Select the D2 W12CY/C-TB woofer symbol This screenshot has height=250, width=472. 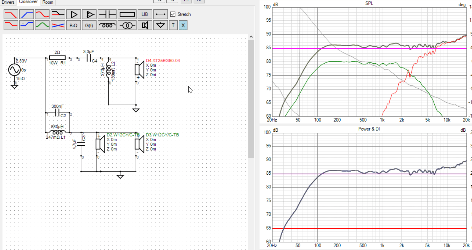tap(100, 144)
